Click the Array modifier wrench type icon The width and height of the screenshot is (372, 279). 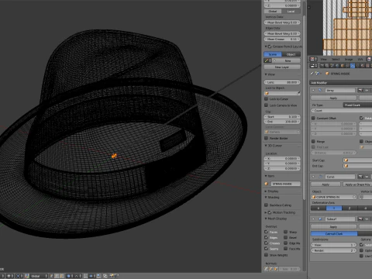tap(320, 90)
